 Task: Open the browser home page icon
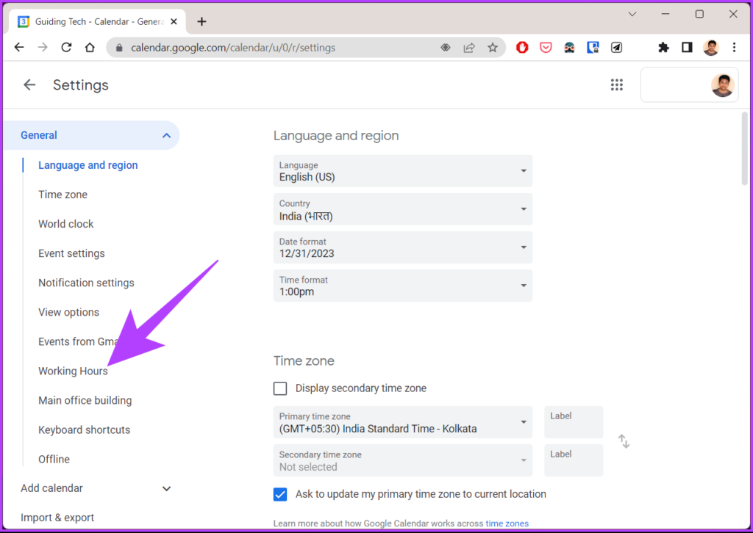[x=90, y=48]
